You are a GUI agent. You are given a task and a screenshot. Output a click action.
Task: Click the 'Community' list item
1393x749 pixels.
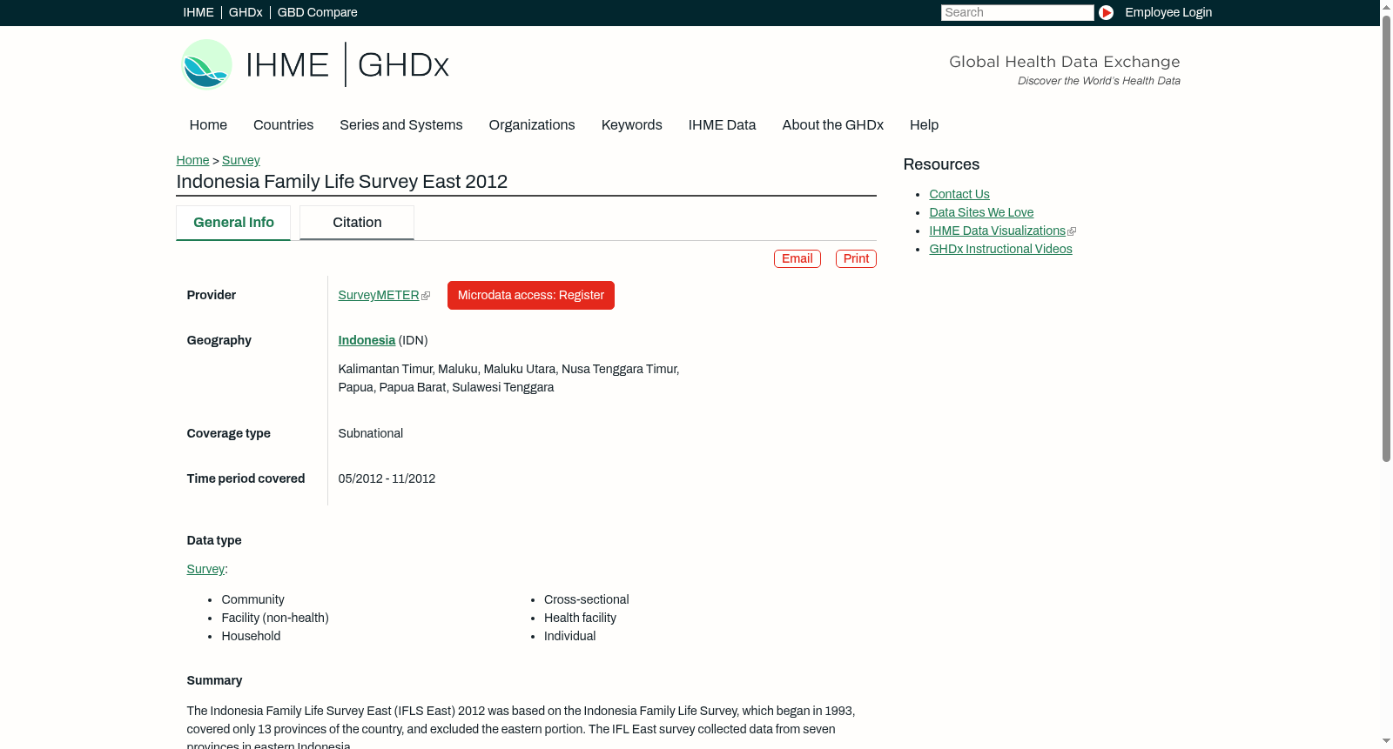(252, 599)
